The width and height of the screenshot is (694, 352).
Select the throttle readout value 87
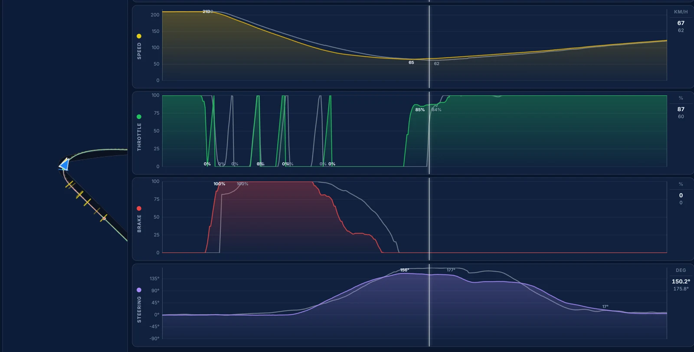(x=681, y=109)
